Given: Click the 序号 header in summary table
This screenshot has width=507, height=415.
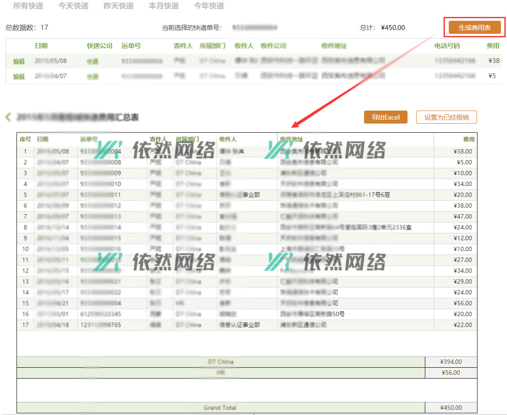Looking at the screenshot, I should point(25,139).
